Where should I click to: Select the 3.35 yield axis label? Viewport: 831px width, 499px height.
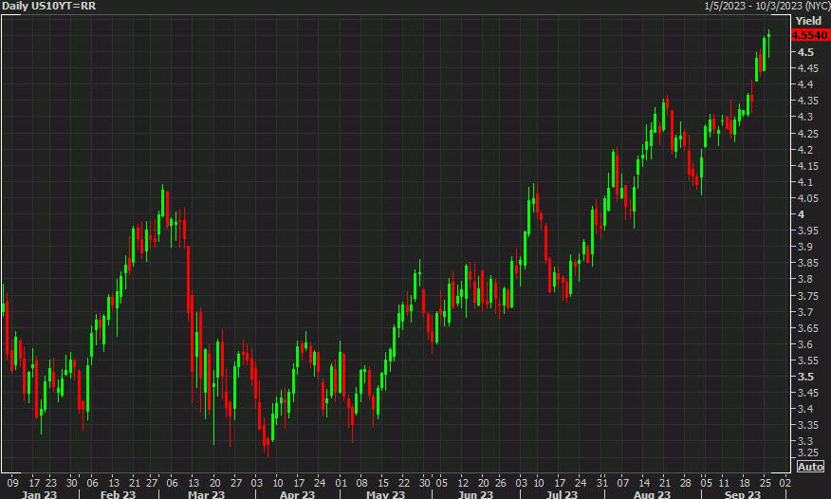807,425
